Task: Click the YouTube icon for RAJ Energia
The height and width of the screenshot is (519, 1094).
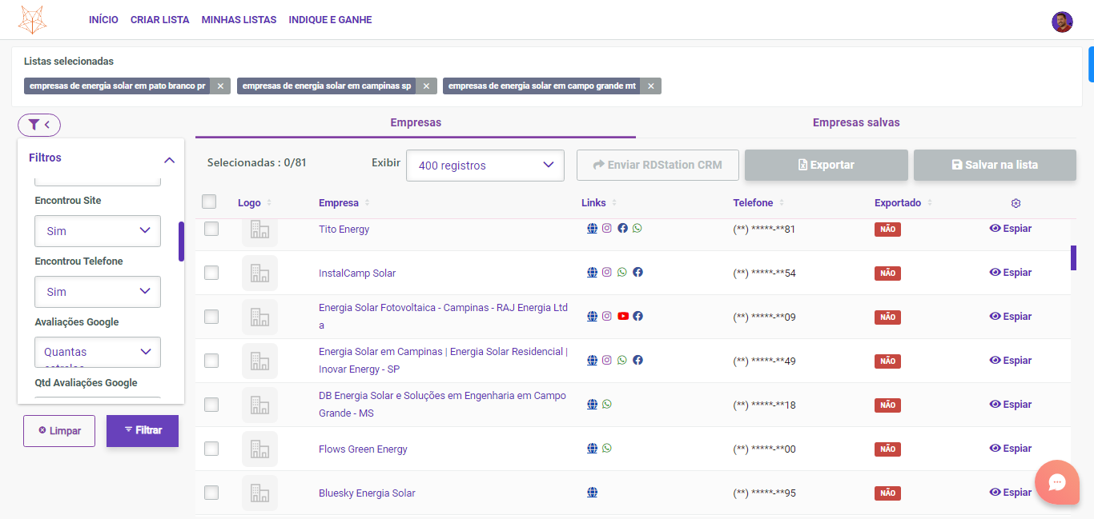Action: pos(623,316)
